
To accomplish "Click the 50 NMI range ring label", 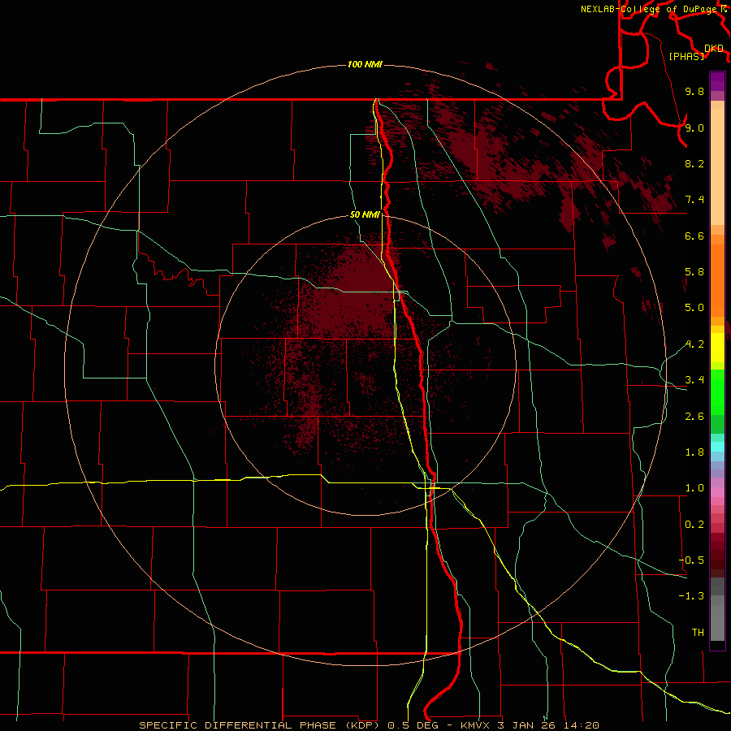I will (365, 214).
